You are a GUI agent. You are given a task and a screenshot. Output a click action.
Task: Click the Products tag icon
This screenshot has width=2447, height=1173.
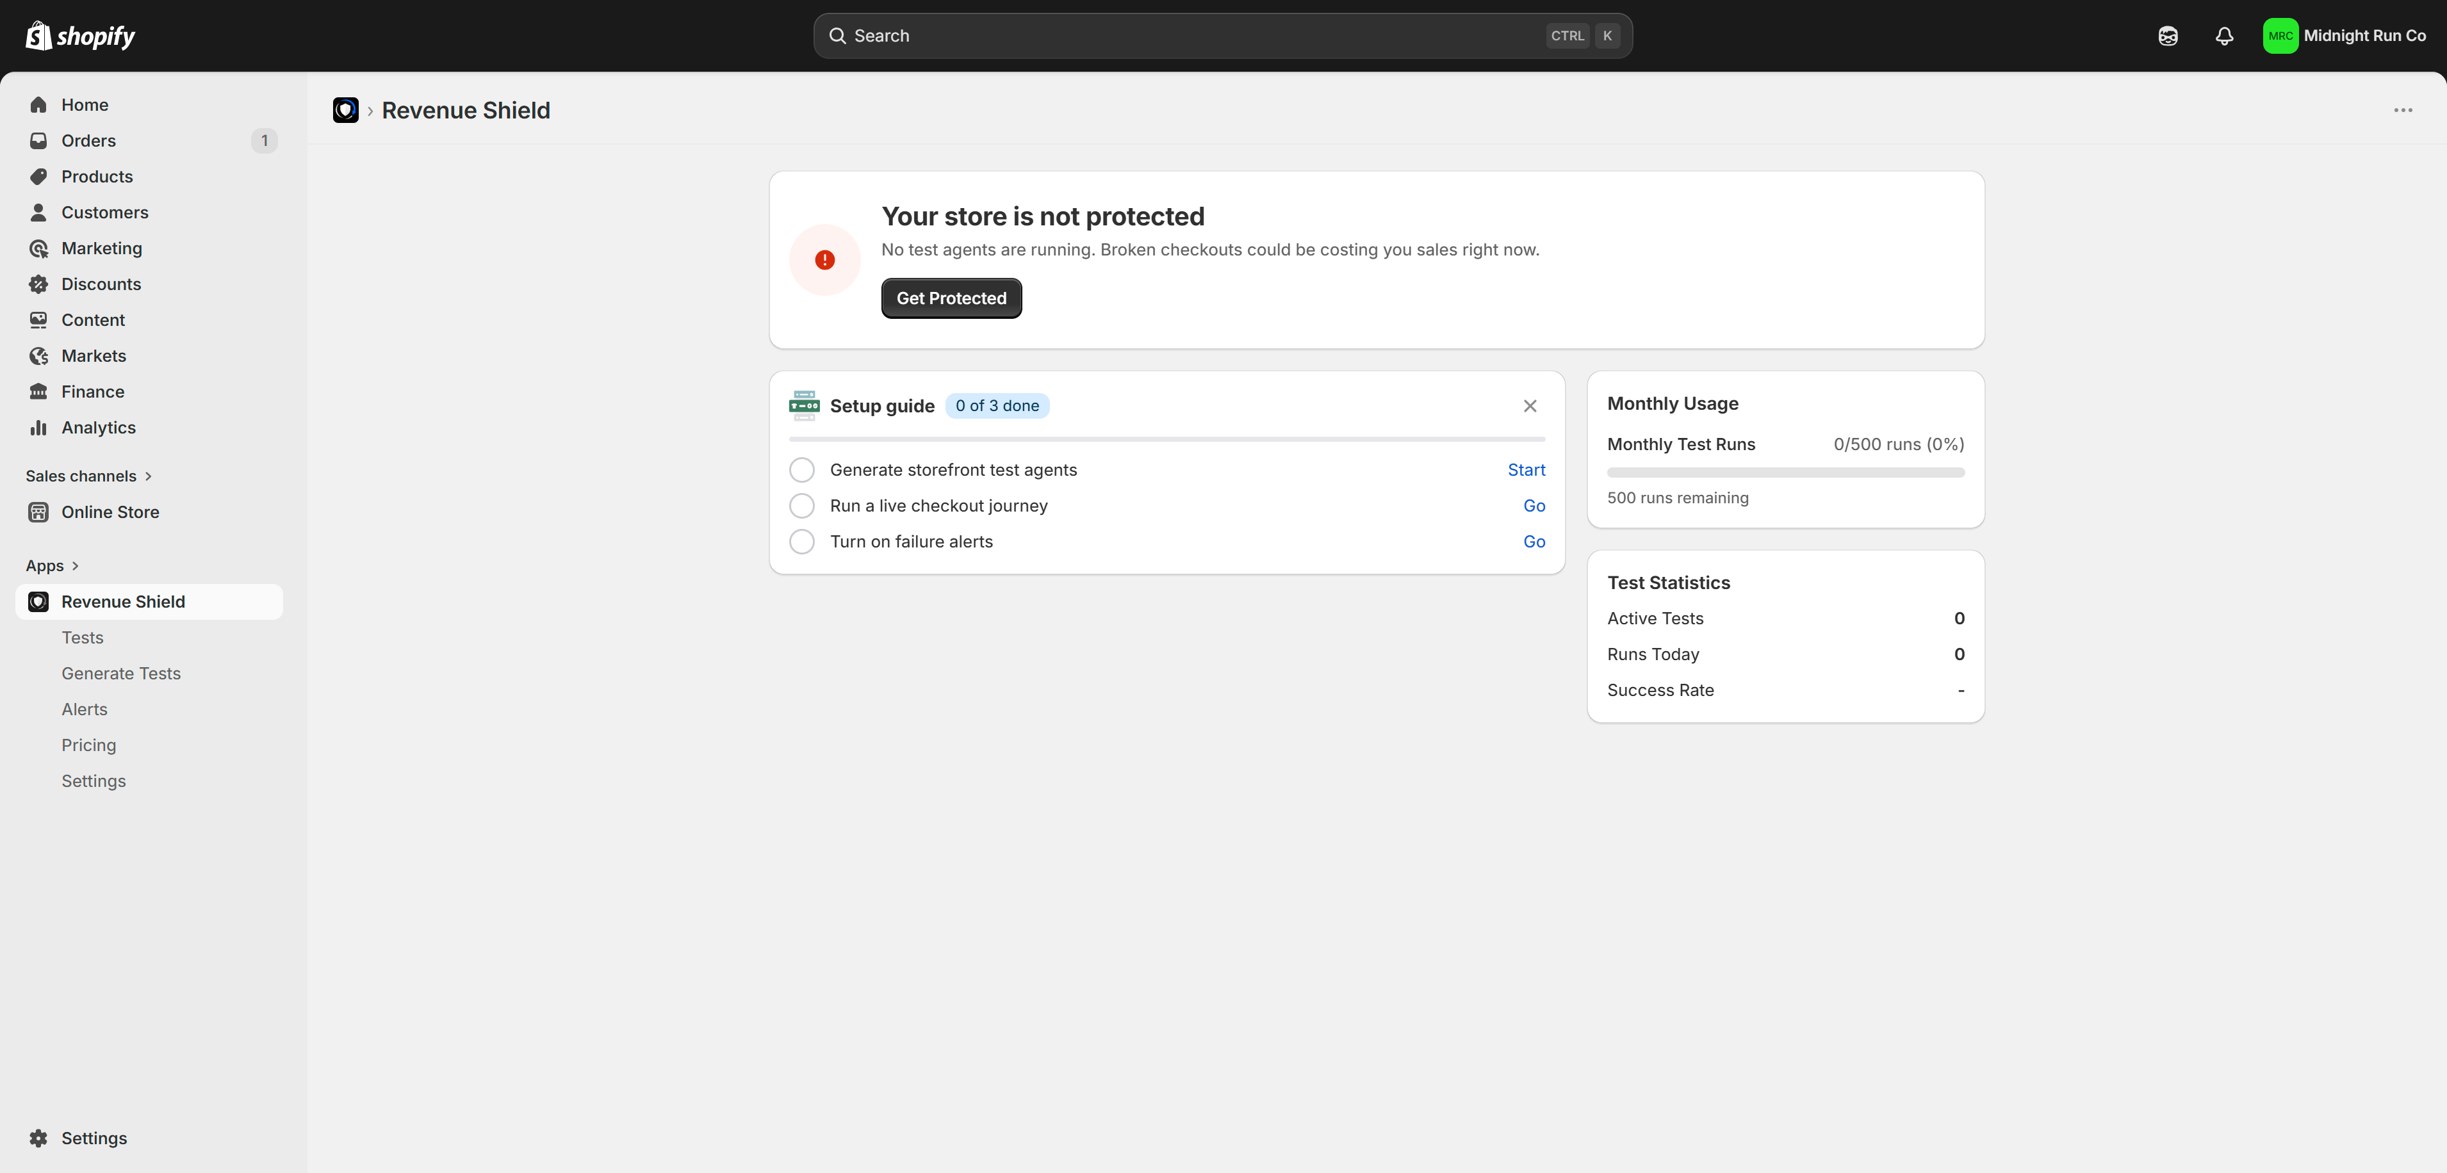click(x=38, y=177)
